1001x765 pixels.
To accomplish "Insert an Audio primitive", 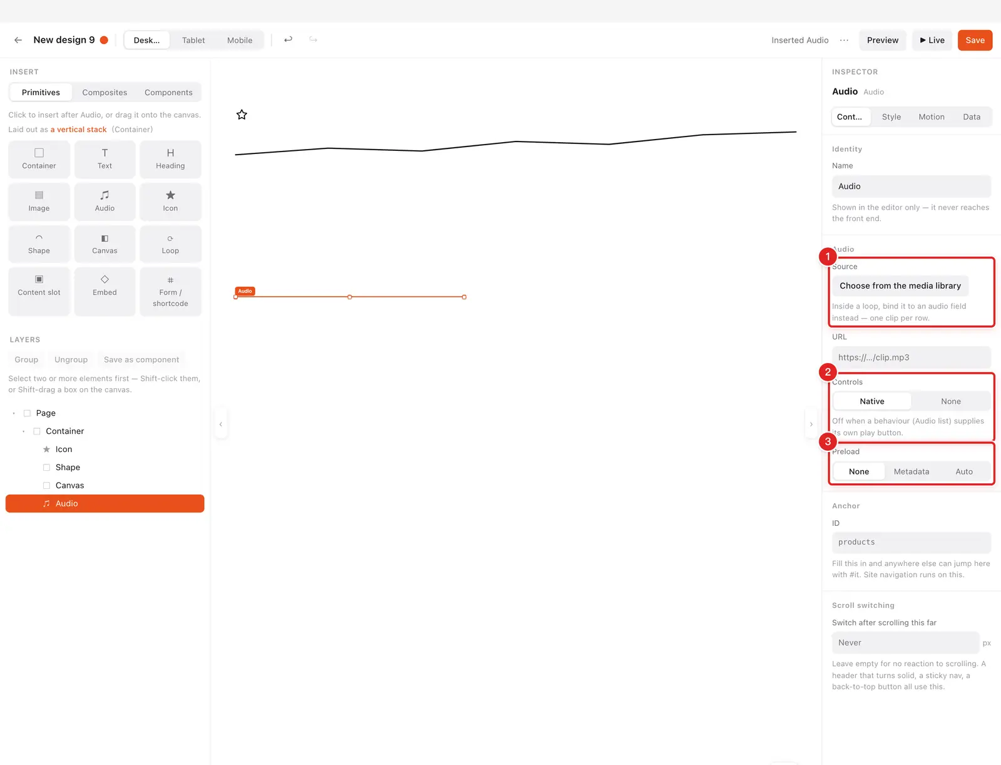I will tap(104, 202).
